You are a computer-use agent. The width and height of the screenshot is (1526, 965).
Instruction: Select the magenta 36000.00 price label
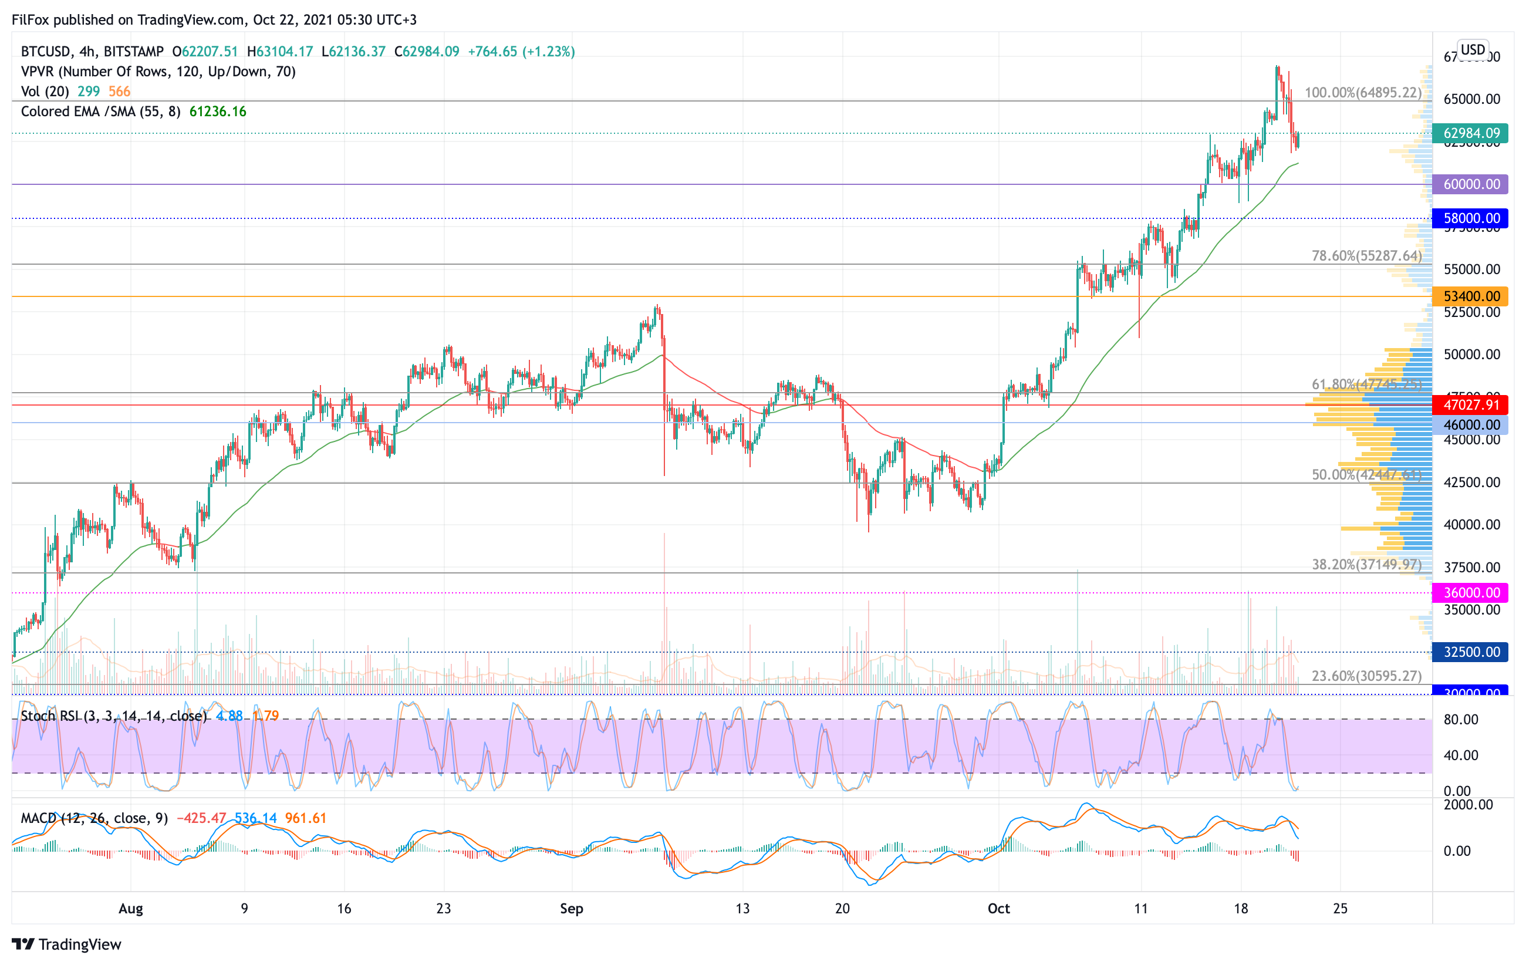coord(1470,593)
